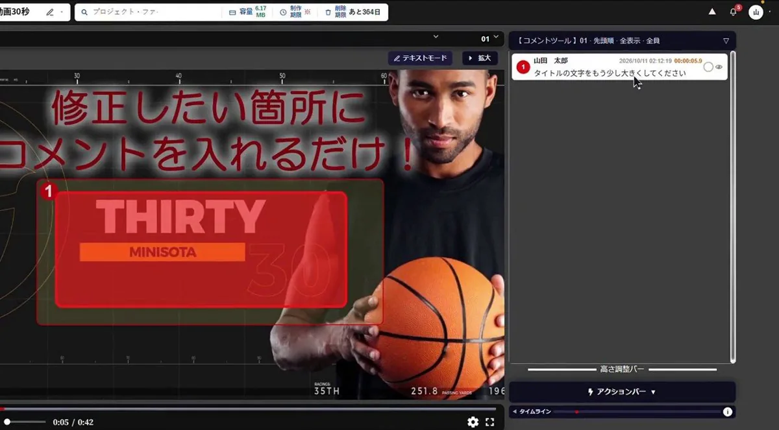Click the 0:05 / 0:42 time display

73,422
